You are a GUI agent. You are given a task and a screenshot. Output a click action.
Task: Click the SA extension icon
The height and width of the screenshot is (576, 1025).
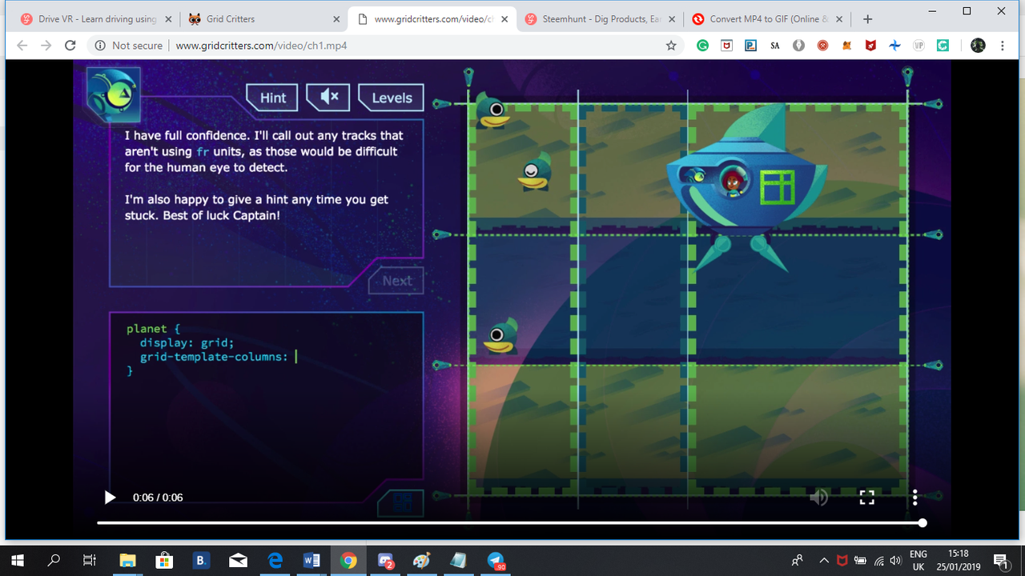click(774, 46)
